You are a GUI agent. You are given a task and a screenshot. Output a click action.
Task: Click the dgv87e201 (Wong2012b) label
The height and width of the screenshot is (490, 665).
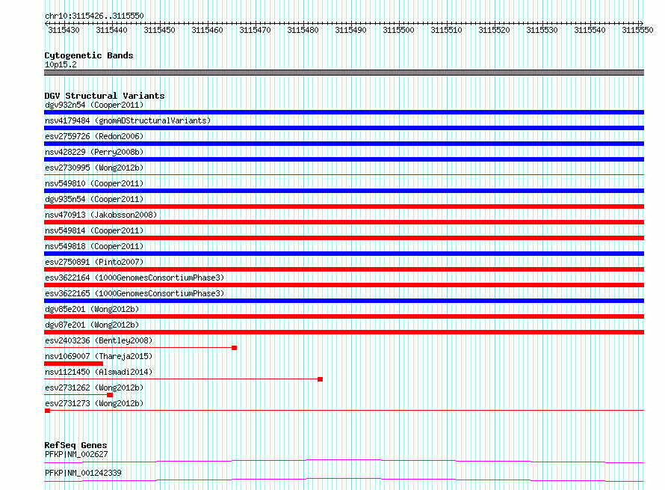[x=92, y=325]
